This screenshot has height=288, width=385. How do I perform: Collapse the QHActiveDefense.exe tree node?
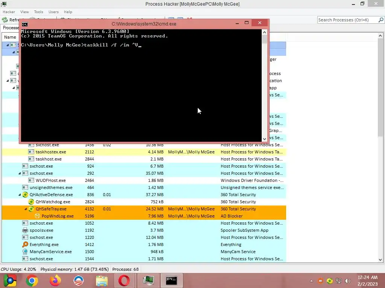click(x=20, y=195)
